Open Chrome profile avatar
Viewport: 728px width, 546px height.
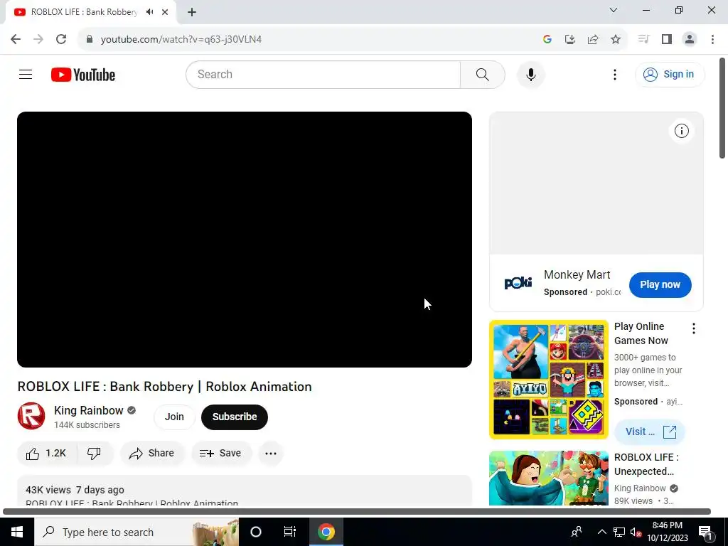tap(690, 40)
